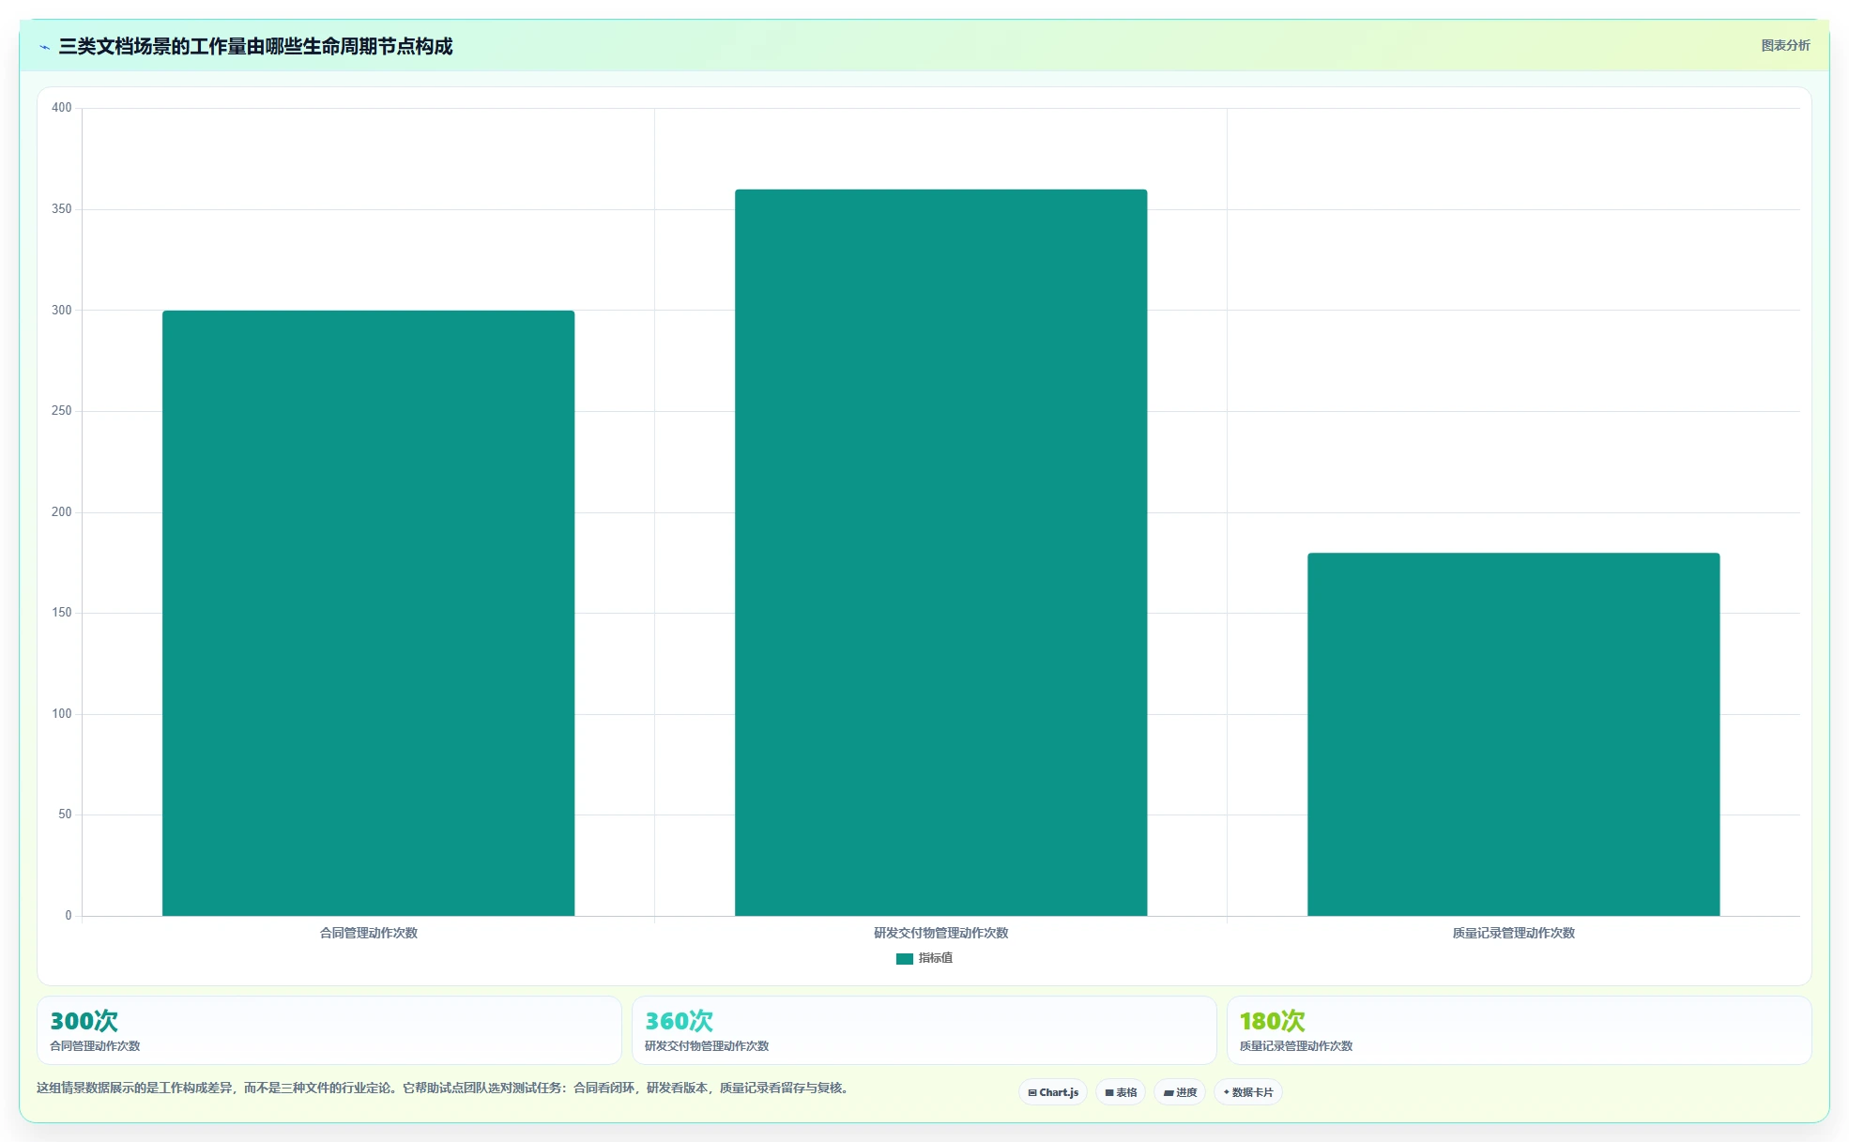Click the y-axis value 150
The width and height of the screenshot is (1849, 1142).
point(61,613)
